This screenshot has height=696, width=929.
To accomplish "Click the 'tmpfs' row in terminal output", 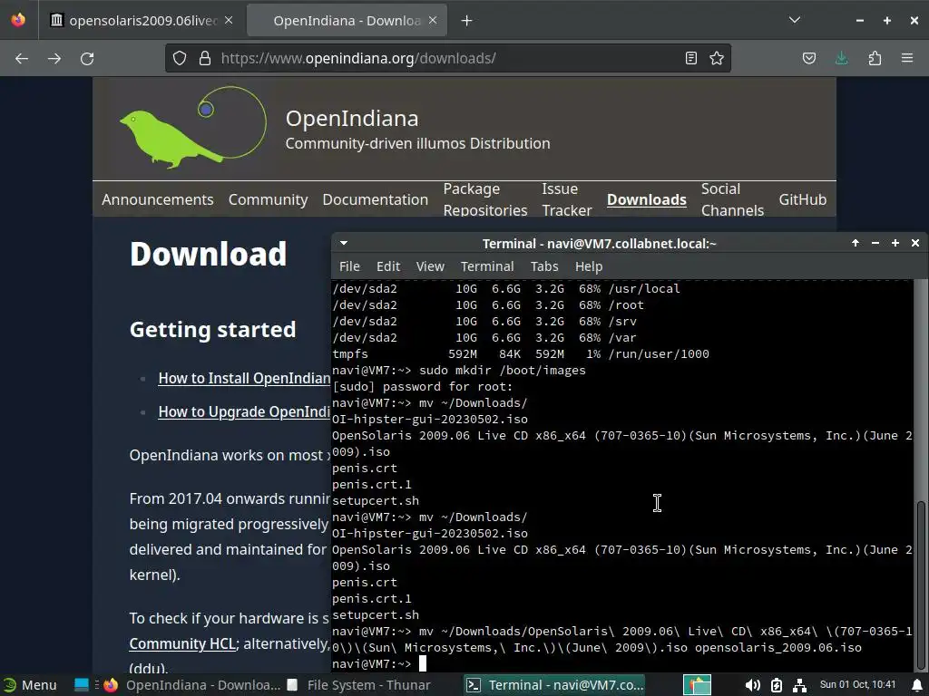I will click(520, 354).
